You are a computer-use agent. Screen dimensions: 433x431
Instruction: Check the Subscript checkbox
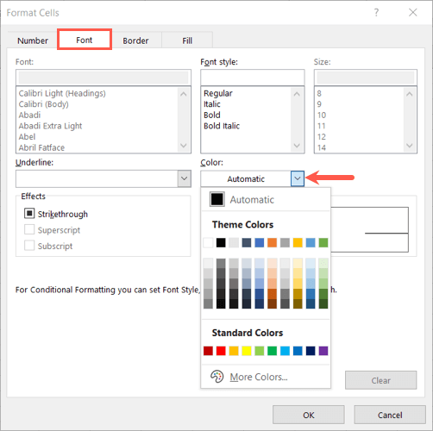tap(29, 246)
